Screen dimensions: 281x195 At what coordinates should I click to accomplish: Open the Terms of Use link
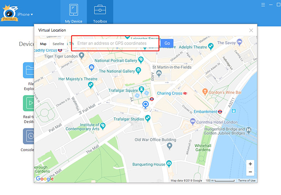click(x=247, y=181)
